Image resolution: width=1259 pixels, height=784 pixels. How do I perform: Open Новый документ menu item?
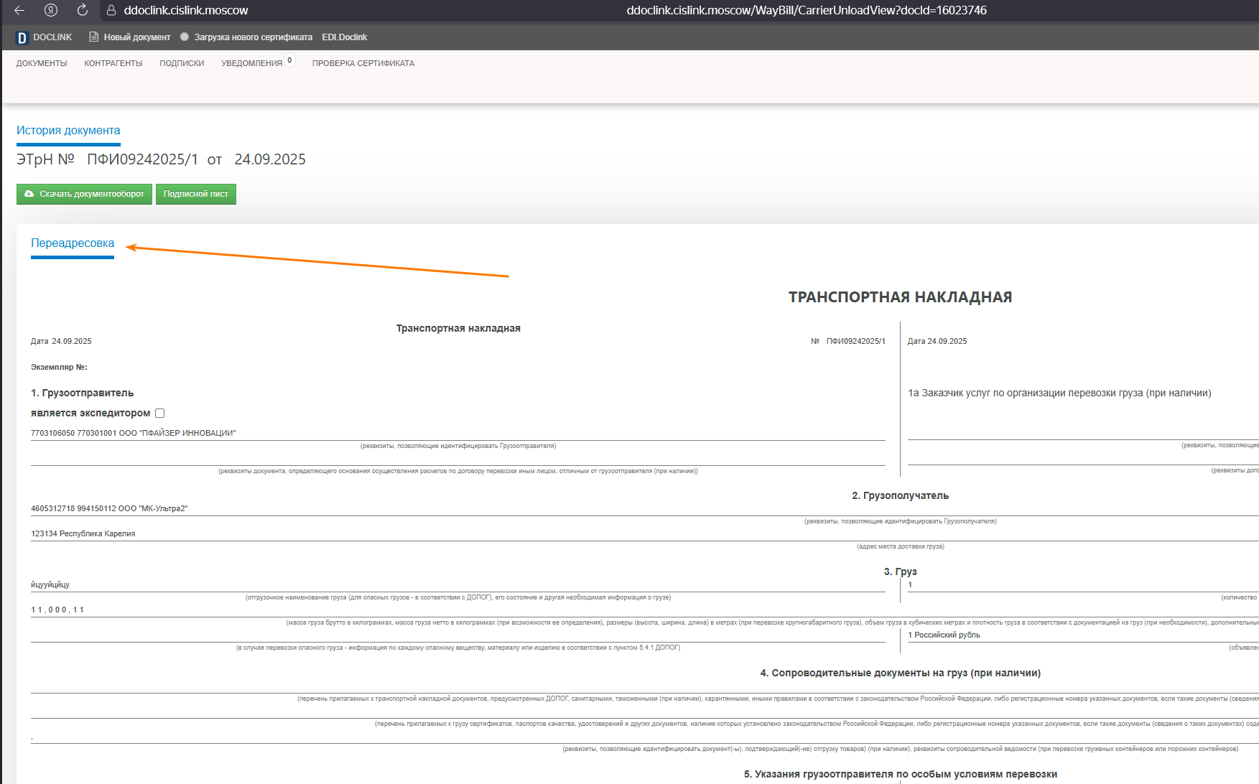point(137,37)
